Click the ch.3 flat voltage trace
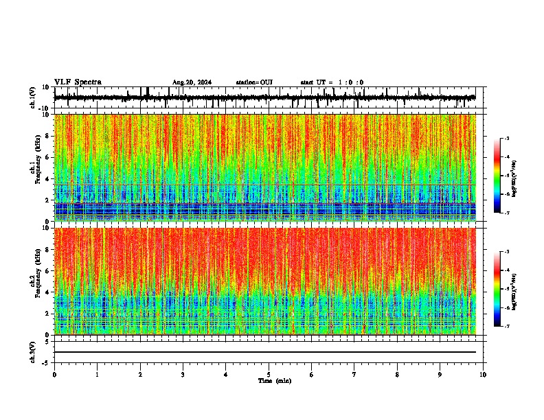Image resolution: width=544 pixels, height=420 pixels. [264, 352]
